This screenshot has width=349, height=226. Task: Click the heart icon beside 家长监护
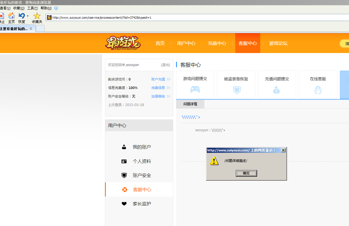point(124,204)
